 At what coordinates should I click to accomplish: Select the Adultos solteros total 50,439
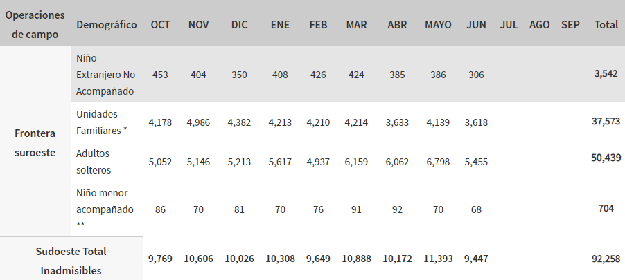click(x=606, y=158)
